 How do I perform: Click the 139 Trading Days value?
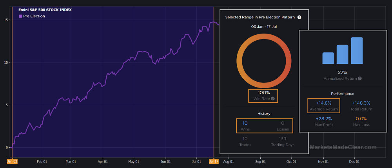[x=283, y=139]
